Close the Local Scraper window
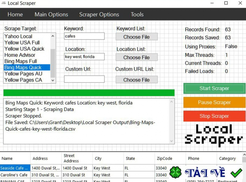Viewport: 246px width, 182px height. pos(240,3)
